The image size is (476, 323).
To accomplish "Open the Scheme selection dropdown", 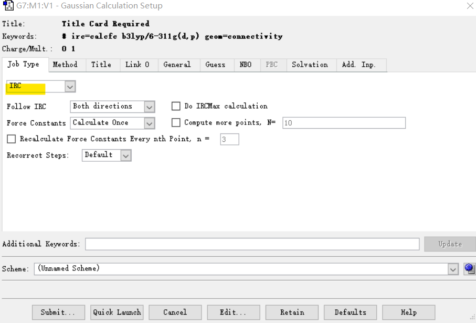I will [x=453, y=269].
